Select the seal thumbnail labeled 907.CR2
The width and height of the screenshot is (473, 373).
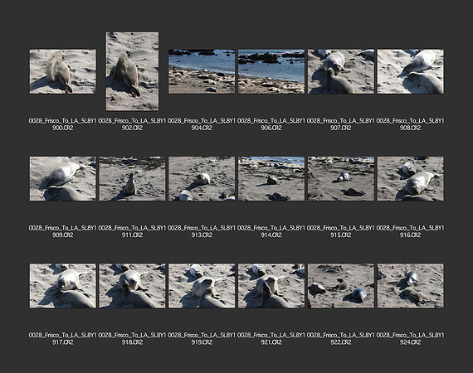[341, 71]
